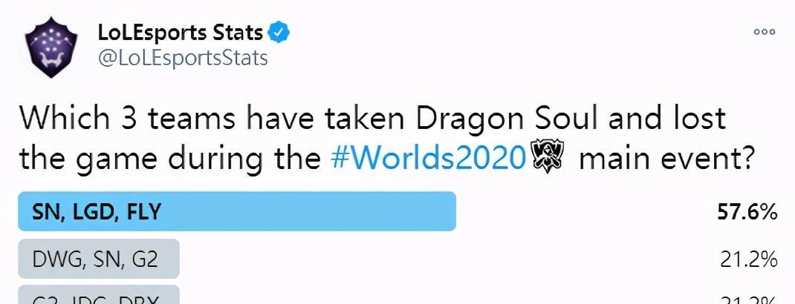795x304 pixels.
Task: Open the LoLEsports Stats profile avatar
Action: click(51, 47)
